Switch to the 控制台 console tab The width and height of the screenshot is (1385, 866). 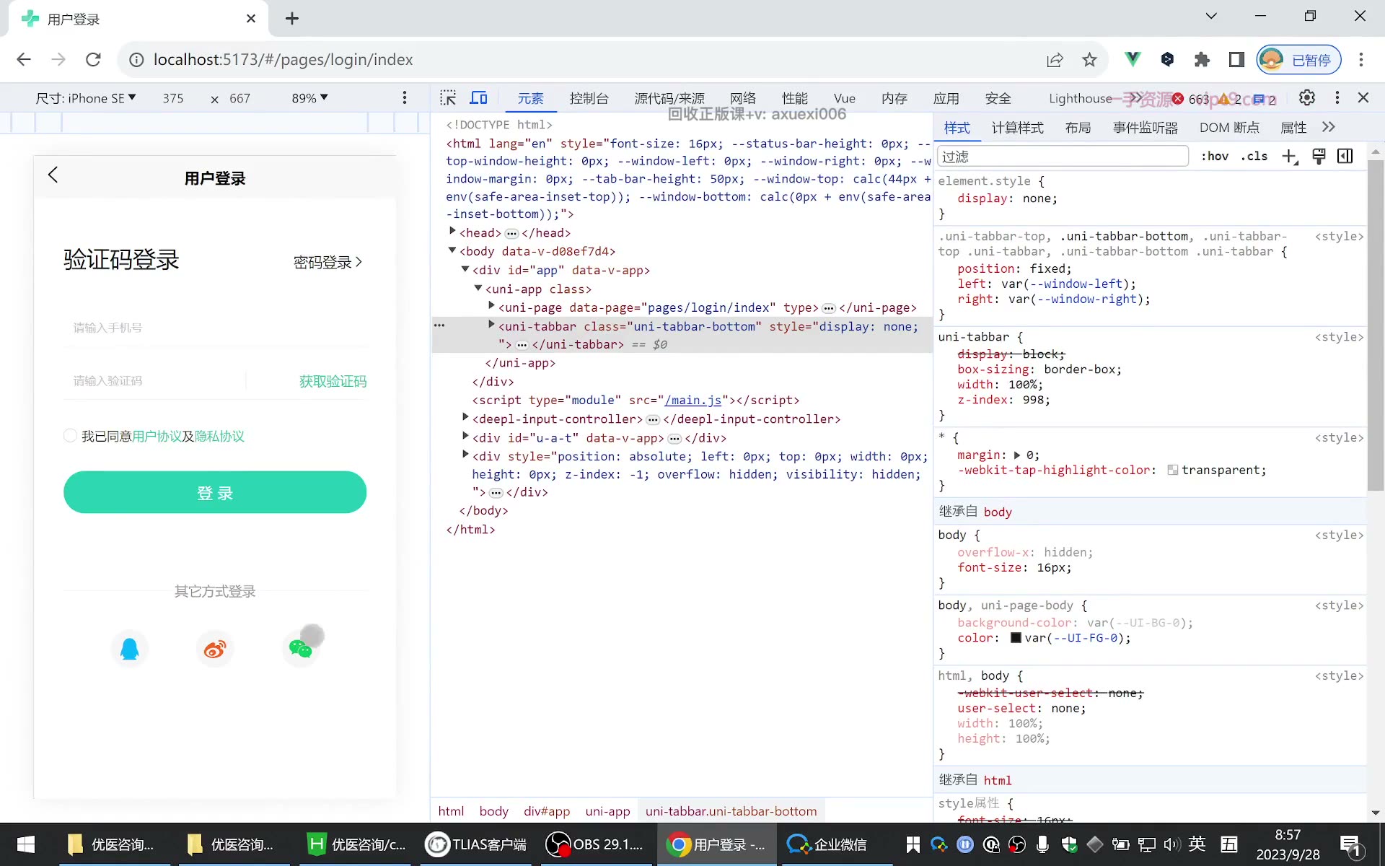tap(589, 98)
